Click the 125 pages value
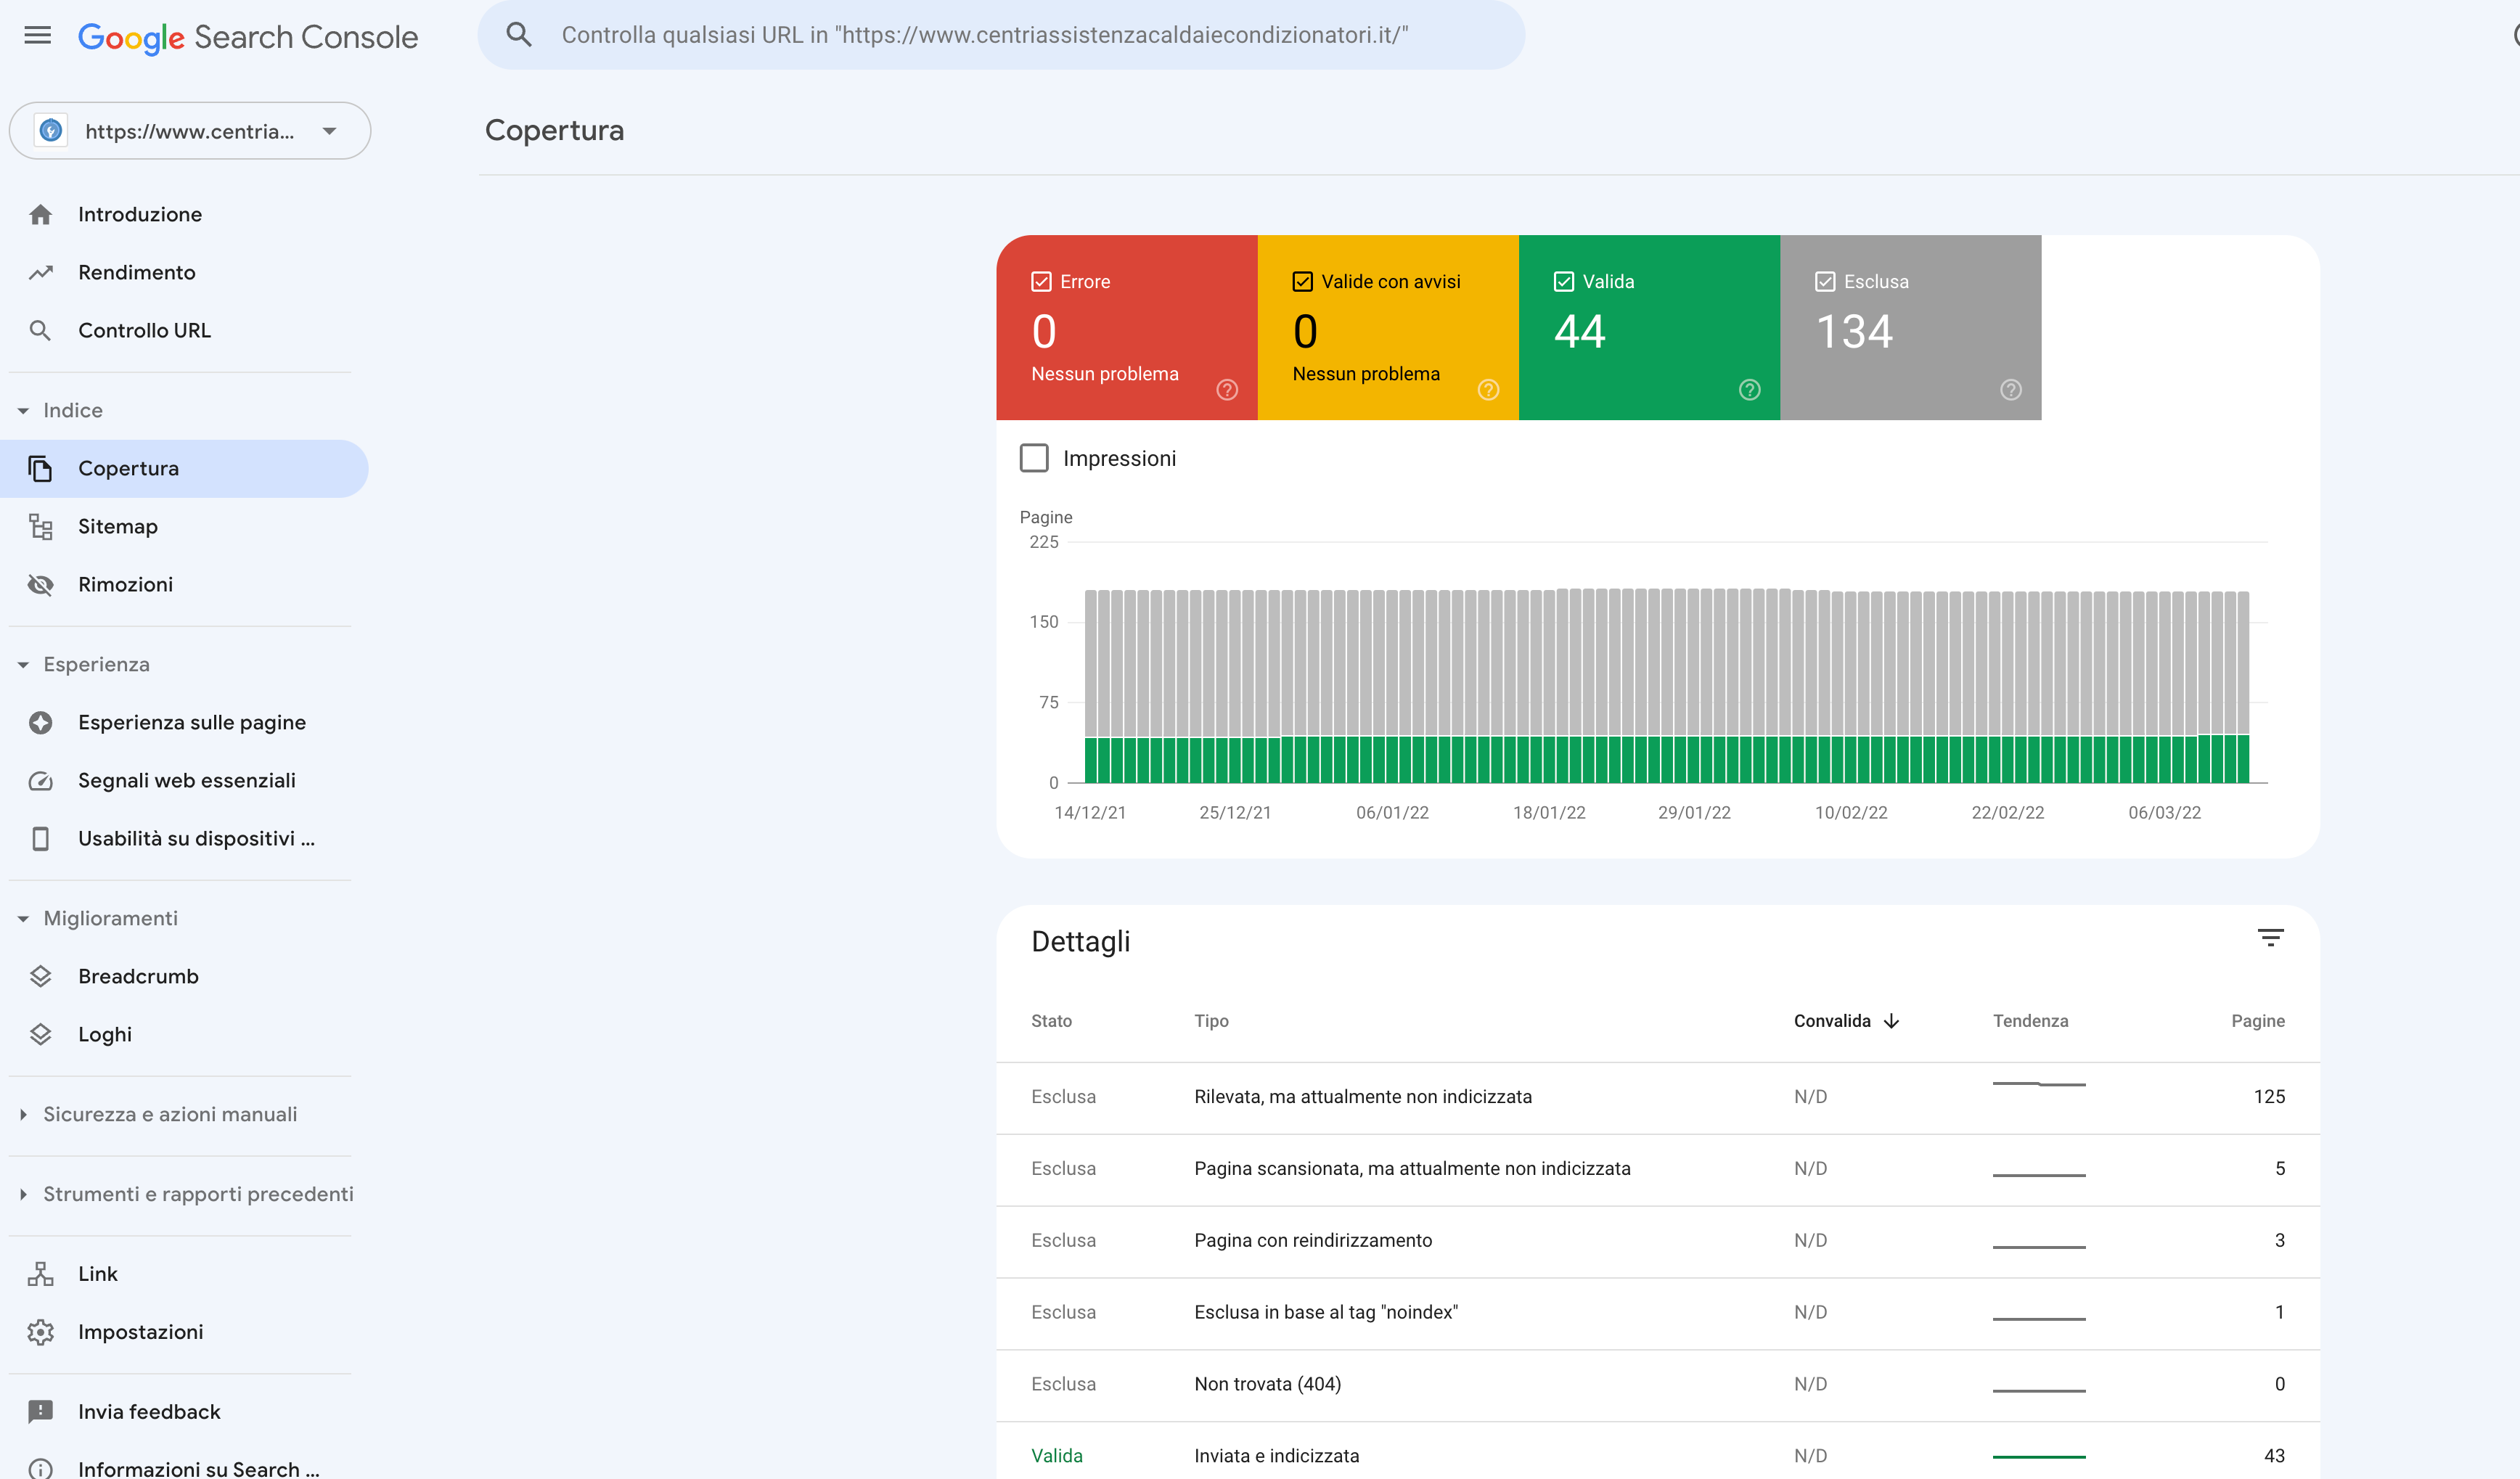The height and width of the screenshot is (1479, 2520). [2269, 1097]
